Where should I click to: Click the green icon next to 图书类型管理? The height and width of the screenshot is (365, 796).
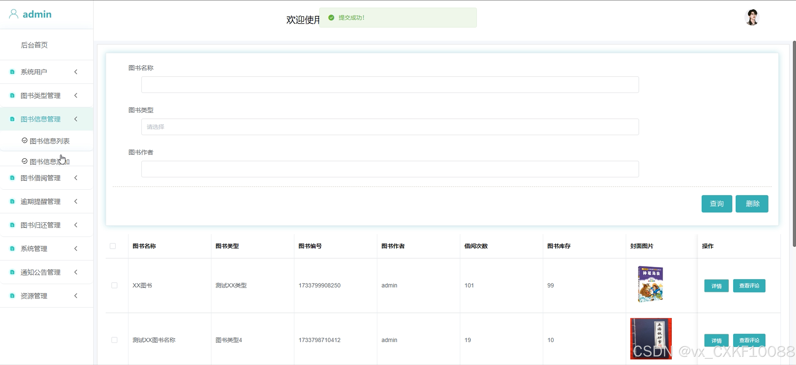12,95
